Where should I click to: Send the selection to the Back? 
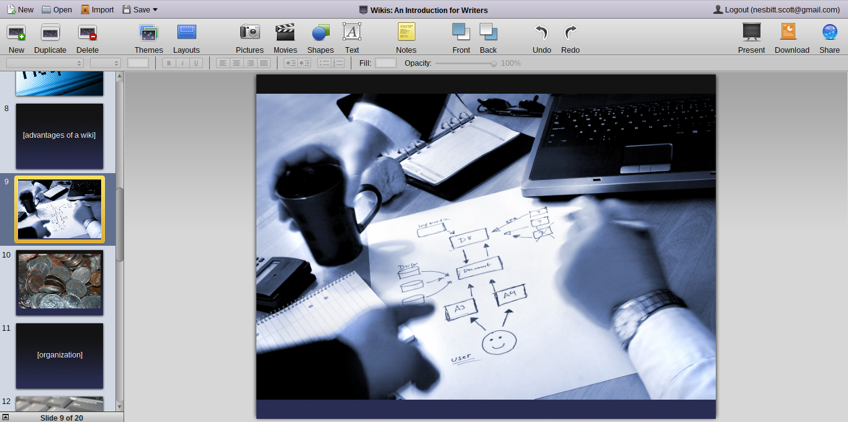pyautogui.click(x=488, y=37)
